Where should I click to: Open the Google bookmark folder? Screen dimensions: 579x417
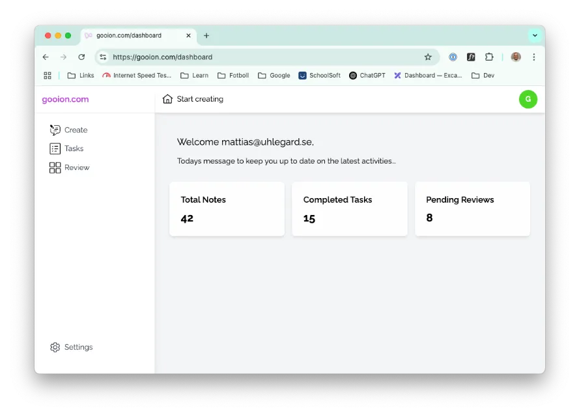(x=274, y=76)
